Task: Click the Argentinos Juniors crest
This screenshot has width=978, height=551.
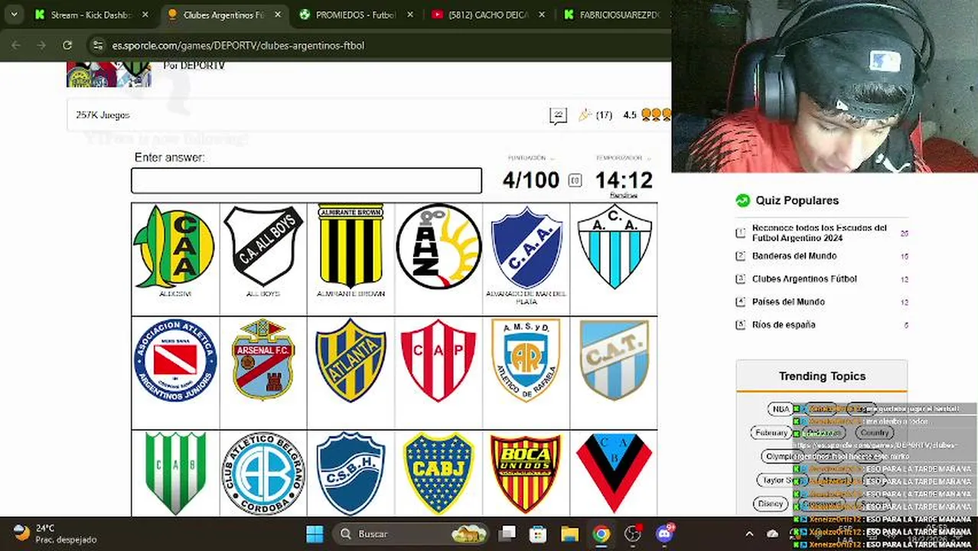Action: (175, 360)
